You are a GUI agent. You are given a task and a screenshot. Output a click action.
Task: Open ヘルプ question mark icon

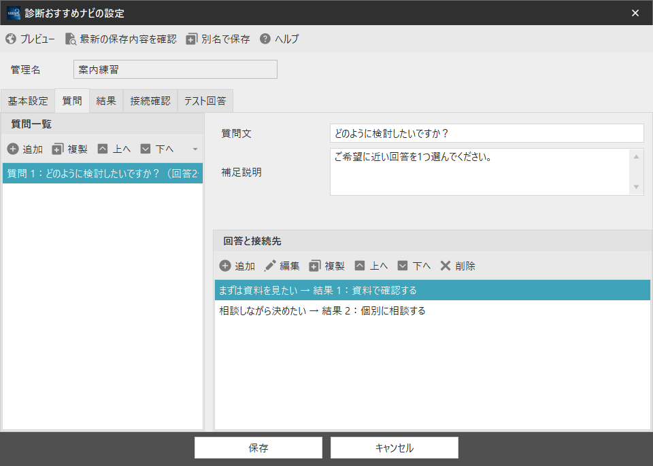[265, 39]
